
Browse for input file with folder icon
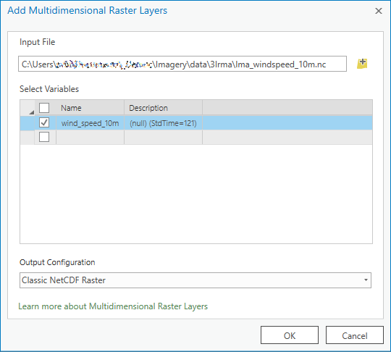tap(362, 64)
